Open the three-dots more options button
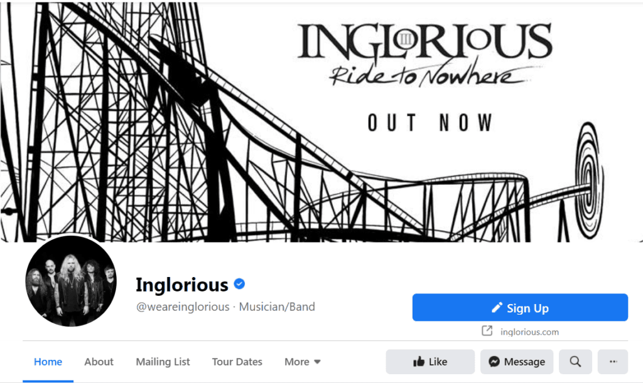This screenshot has height=383, width=643. click(613, 361)
